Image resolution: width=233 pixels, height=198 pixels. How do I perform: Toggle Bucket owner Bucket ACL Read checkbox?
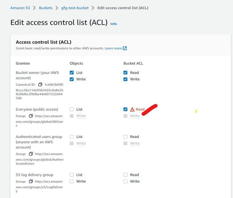[x=125, y=73]
